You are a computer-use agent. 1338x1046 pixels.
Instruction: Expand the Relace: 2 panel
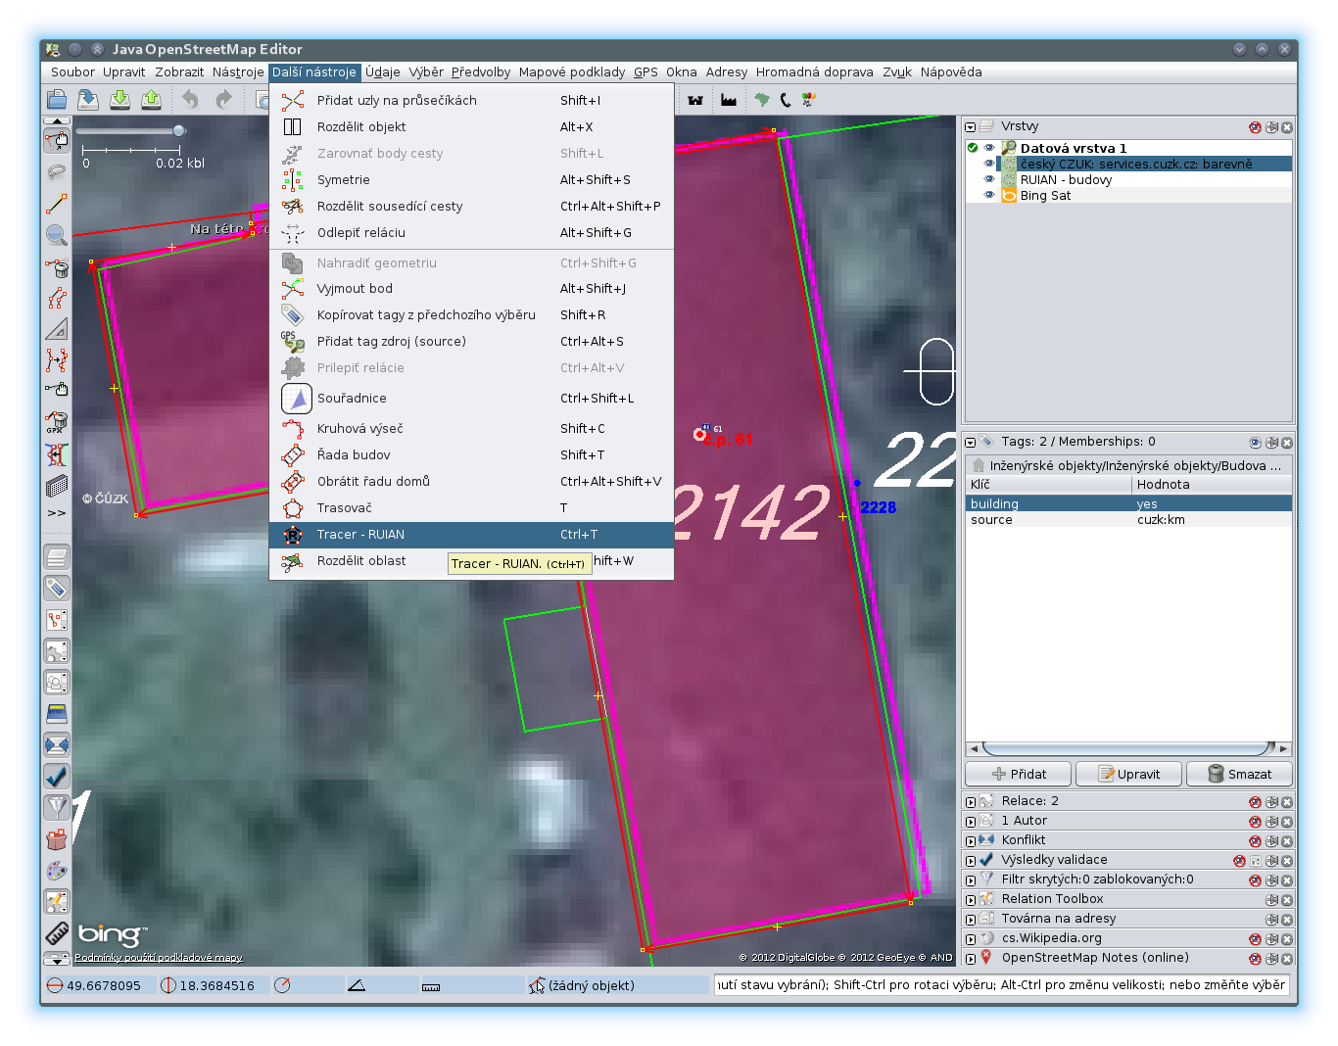tap(970, 801)
